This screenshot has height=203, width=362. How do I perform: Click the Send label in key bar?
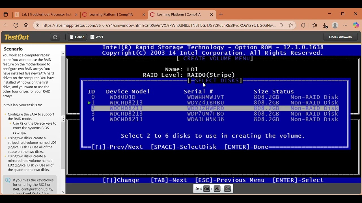coord(199,189)
